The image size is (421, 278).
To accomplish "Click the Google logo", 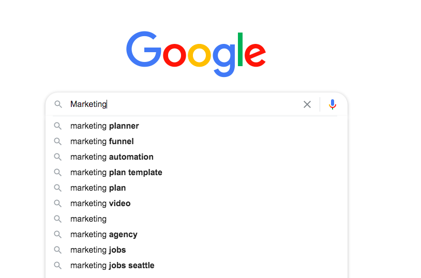I will tap(196, 54).
